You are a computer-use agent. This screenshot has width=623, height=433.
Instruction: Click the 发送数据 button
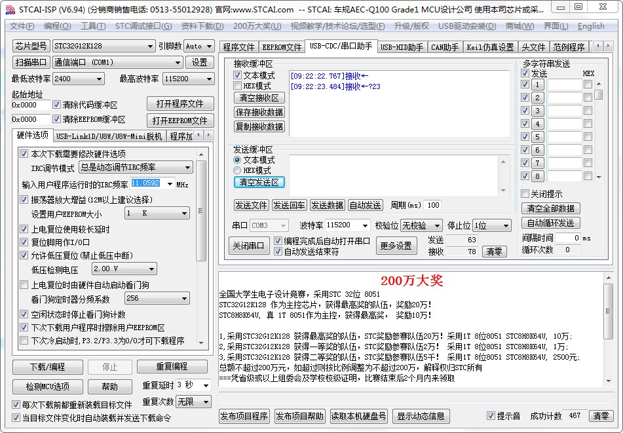327,205
